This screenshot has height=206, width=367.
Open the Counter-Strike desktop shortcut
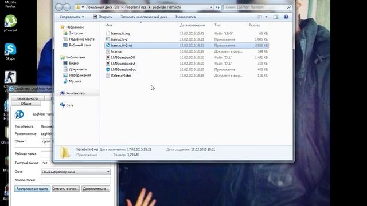click(10, 77)
